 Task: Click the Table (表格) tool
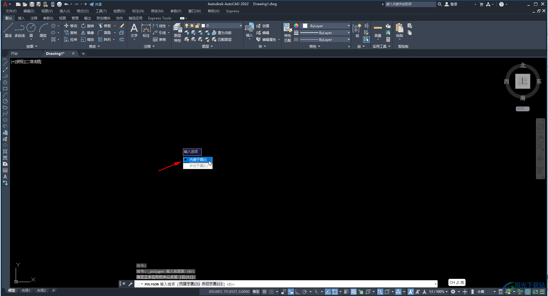[x=159, y=39]
